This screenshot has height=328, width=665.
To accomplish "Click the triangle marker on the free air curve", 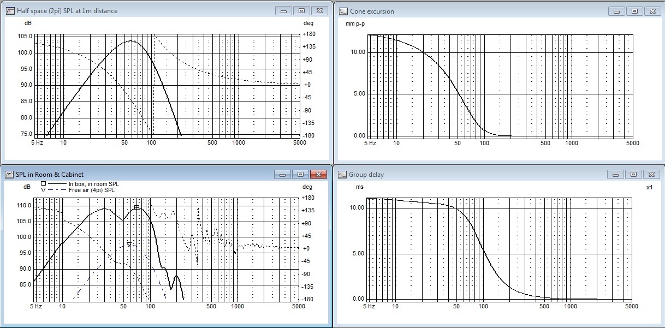I will (x=129, y=244).
